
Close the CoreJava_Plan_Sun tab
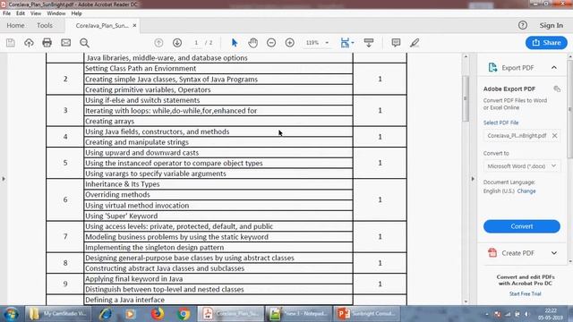click(134, 26)
